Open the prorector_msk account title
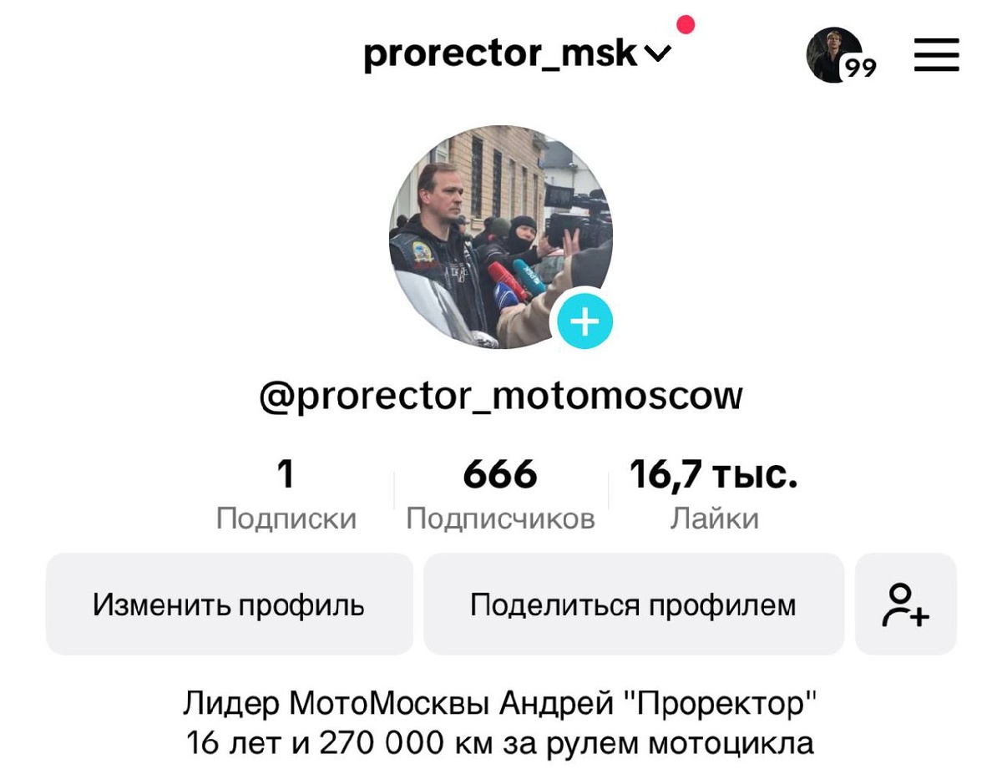 501,53
